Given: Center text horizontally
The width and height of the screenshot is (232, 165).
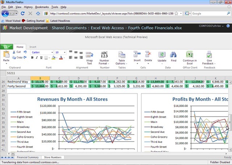Looking at the screenshot, I should click(x=76, y=57).
